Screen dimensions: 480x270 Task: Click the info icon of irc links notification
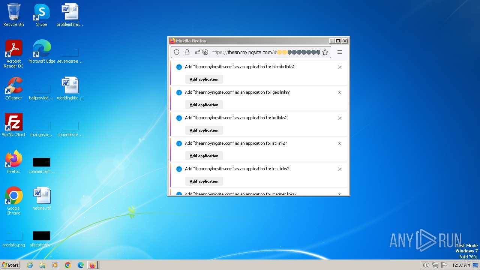tap(179, 144)
